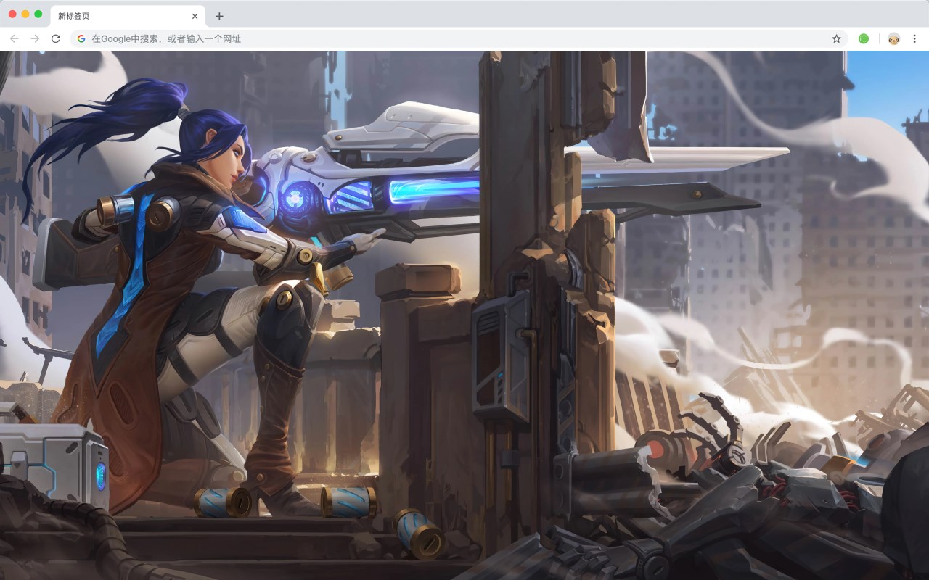Open the Chrome three-dot menu
This screenshot has height=580, width=929.
tap(914, 38)
